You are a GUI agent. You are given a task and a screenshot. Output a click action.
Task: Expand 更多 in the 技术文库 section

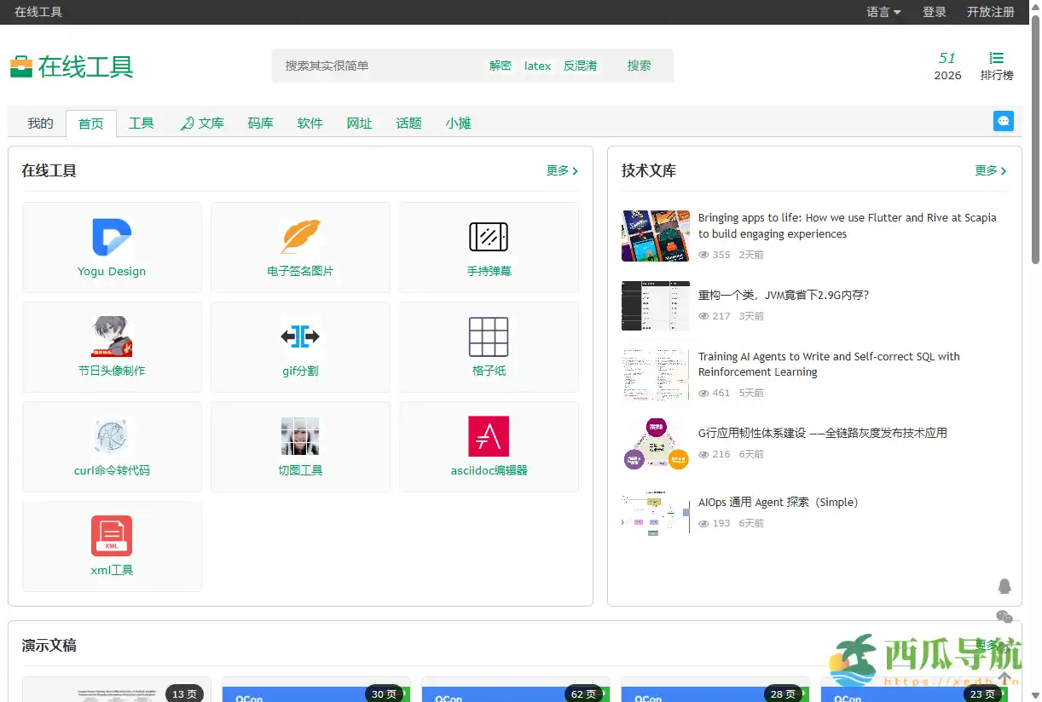(x=988, y=170)
